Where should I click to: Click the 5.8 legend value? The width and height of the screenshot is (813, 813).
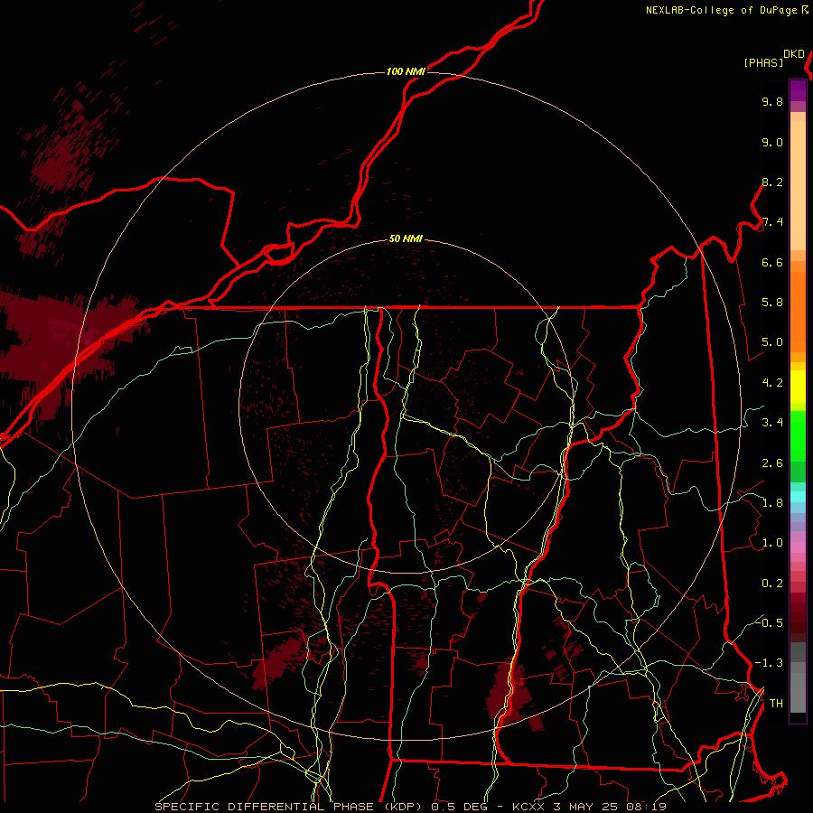772,302
